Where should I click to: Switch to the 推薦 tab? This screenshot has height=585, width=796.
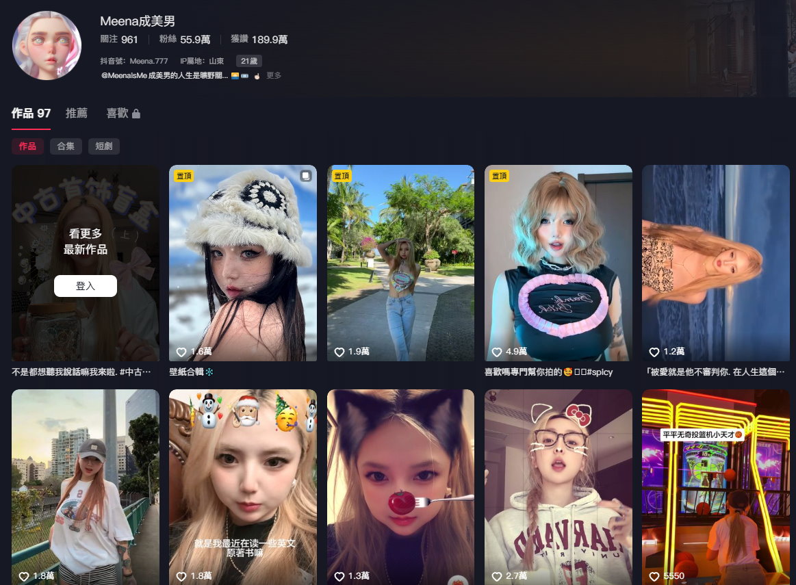click(x=76, y=113)
